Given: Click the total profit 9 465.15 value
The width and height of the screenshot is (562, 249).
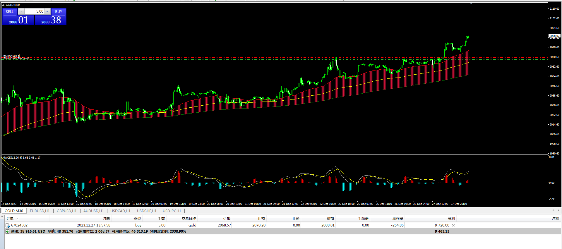Looking at the screenshot, I should coord(442,231).
